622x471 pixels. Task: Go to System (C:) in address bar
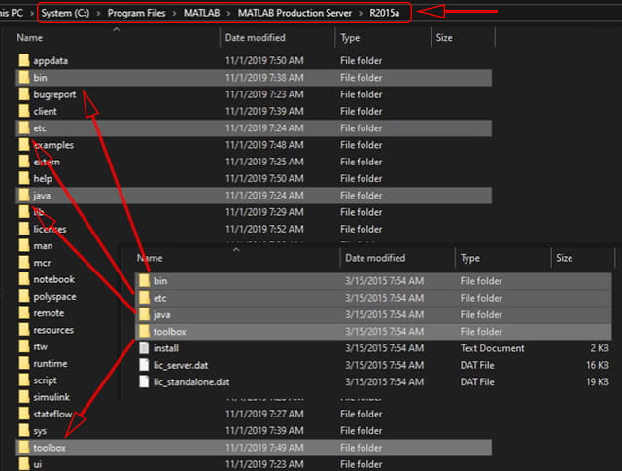pyautogui.click(x=65, y=13)
